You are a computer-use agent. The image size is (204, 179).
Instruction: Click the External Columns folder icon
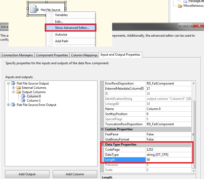pos(19,88)
